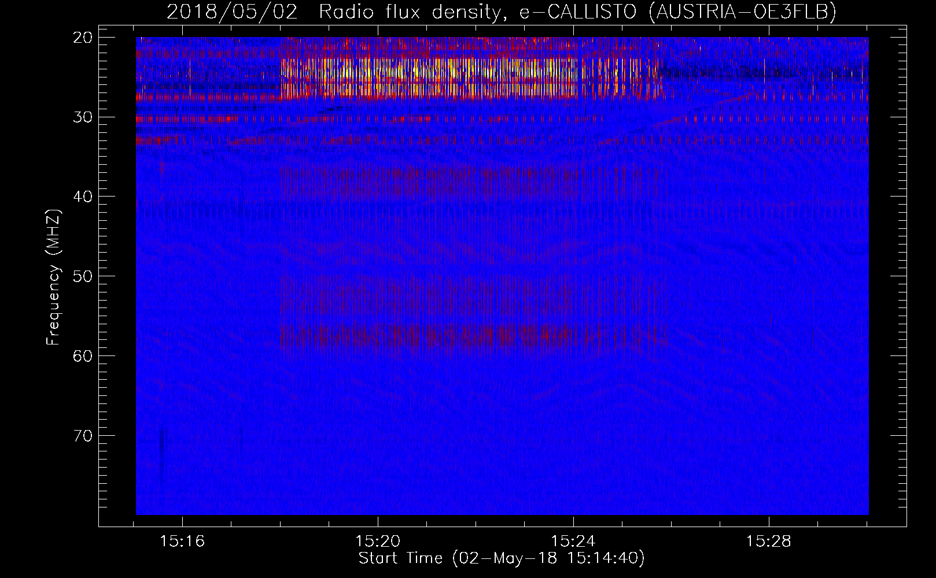This screenshot has height=578, width=936.
Task: Click the 15:24 time tick label
Action: pyautogui.click(x=573, y=542)
